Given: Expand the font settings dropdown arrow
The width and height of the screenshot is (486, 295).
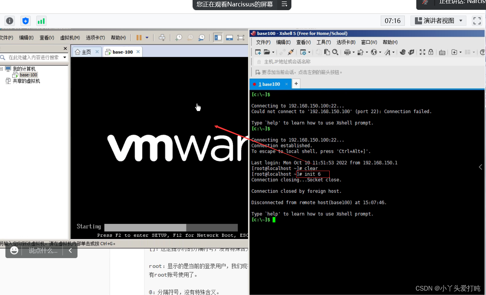Looking at the screenshot, I should point(393,52).
